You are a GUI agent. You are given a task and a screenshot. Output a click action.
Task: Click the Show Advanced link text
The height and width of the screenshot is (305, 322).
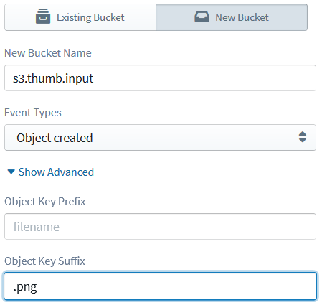(x=56, y=172)
